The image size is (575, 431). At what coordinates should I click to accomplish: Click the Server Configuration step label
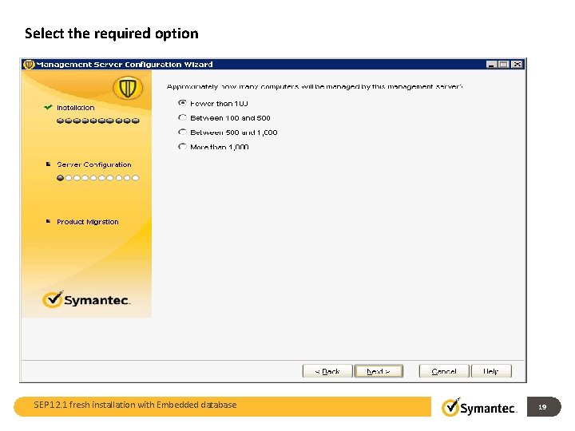coord(94,164)
